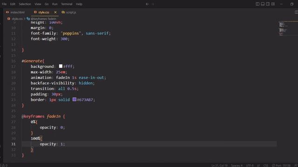The width and height of the screenshot is (298, 167).
Task: Open the Help menu
Action: click(x=79, y=4)
